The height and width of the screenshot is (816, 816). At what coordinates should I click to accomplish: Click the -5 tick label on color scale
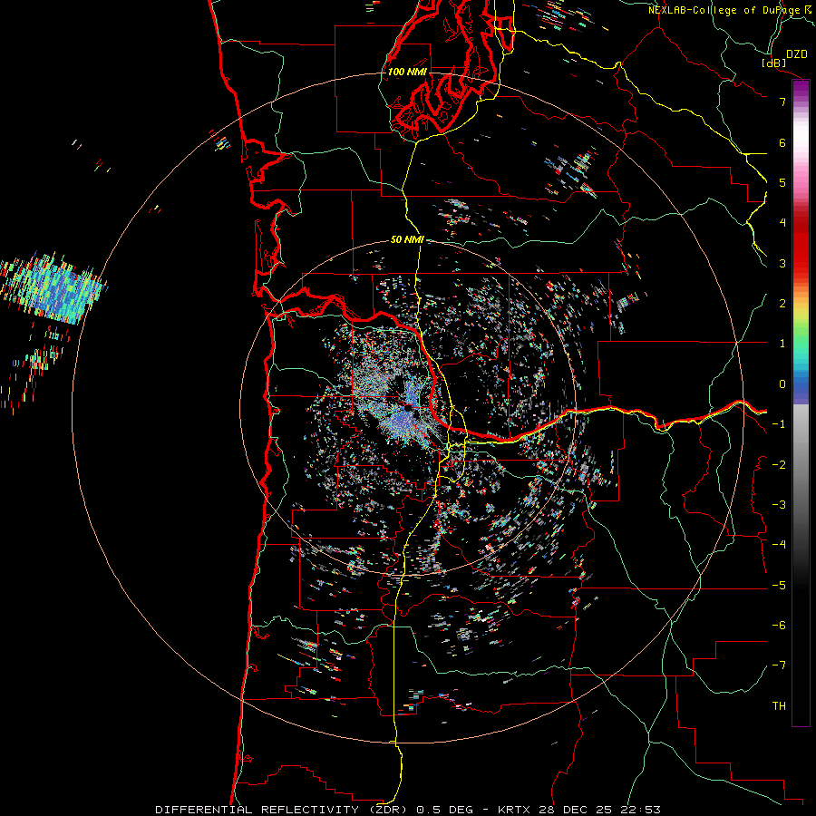[779, 586]
